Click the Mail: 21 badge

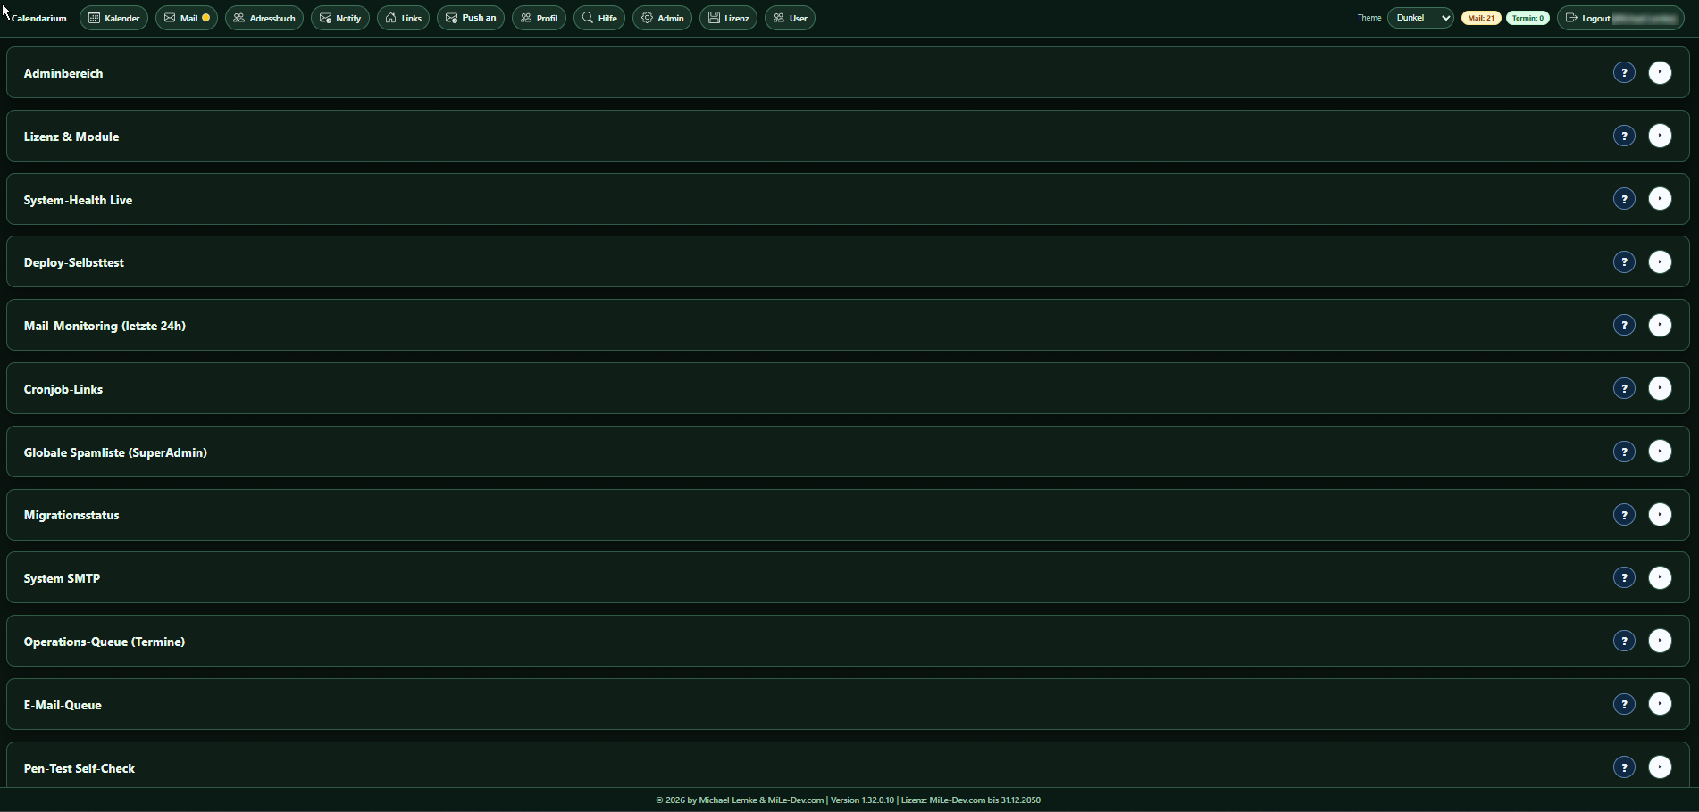coord(1481,18)
